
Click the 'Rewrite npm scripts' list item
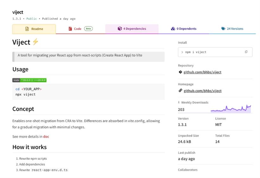[33, 158]
